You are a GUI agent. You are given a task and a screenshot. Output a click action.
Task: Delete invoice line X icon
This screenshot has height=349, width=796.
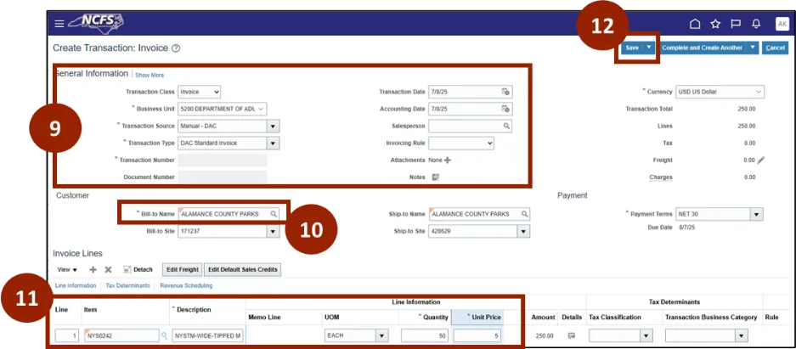[108, 269]
